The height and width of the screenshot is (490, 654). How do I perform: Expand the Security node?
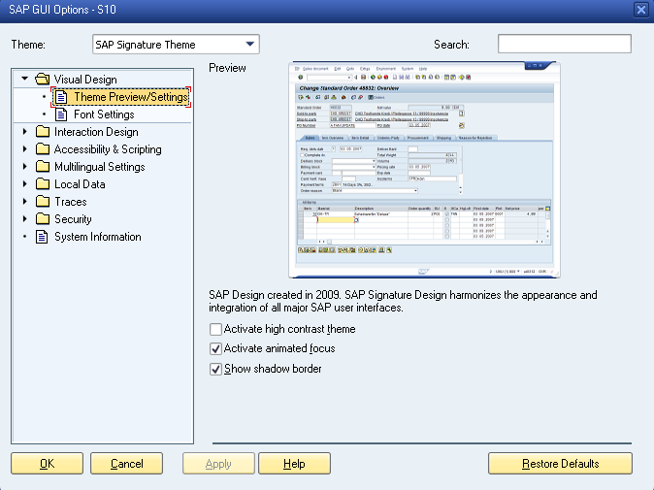24,219
